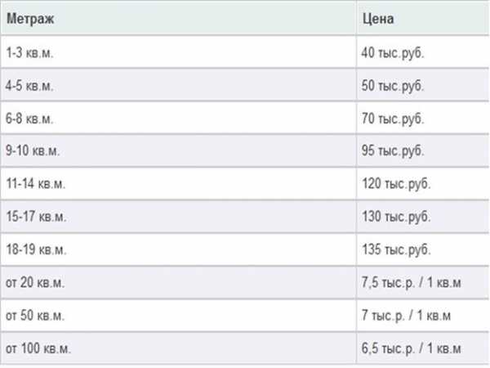Click the Цена column header

tap(376, 16)
